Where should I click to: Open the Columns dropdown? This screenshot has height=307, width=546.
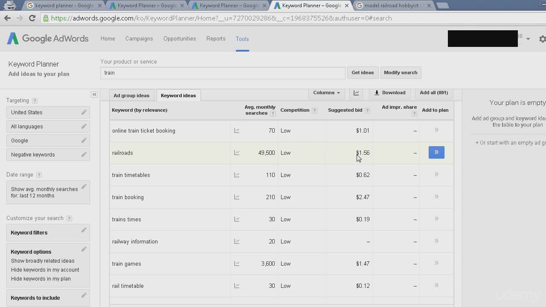326,93
